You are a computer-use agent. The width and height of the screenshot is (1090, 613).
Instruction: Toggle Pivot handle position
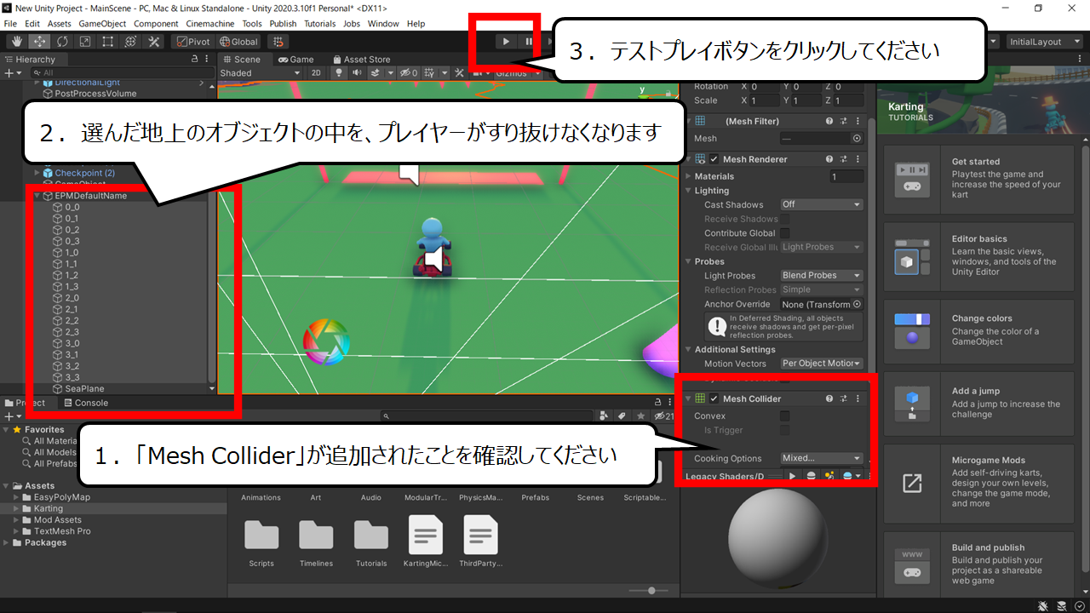pos(192,41)
